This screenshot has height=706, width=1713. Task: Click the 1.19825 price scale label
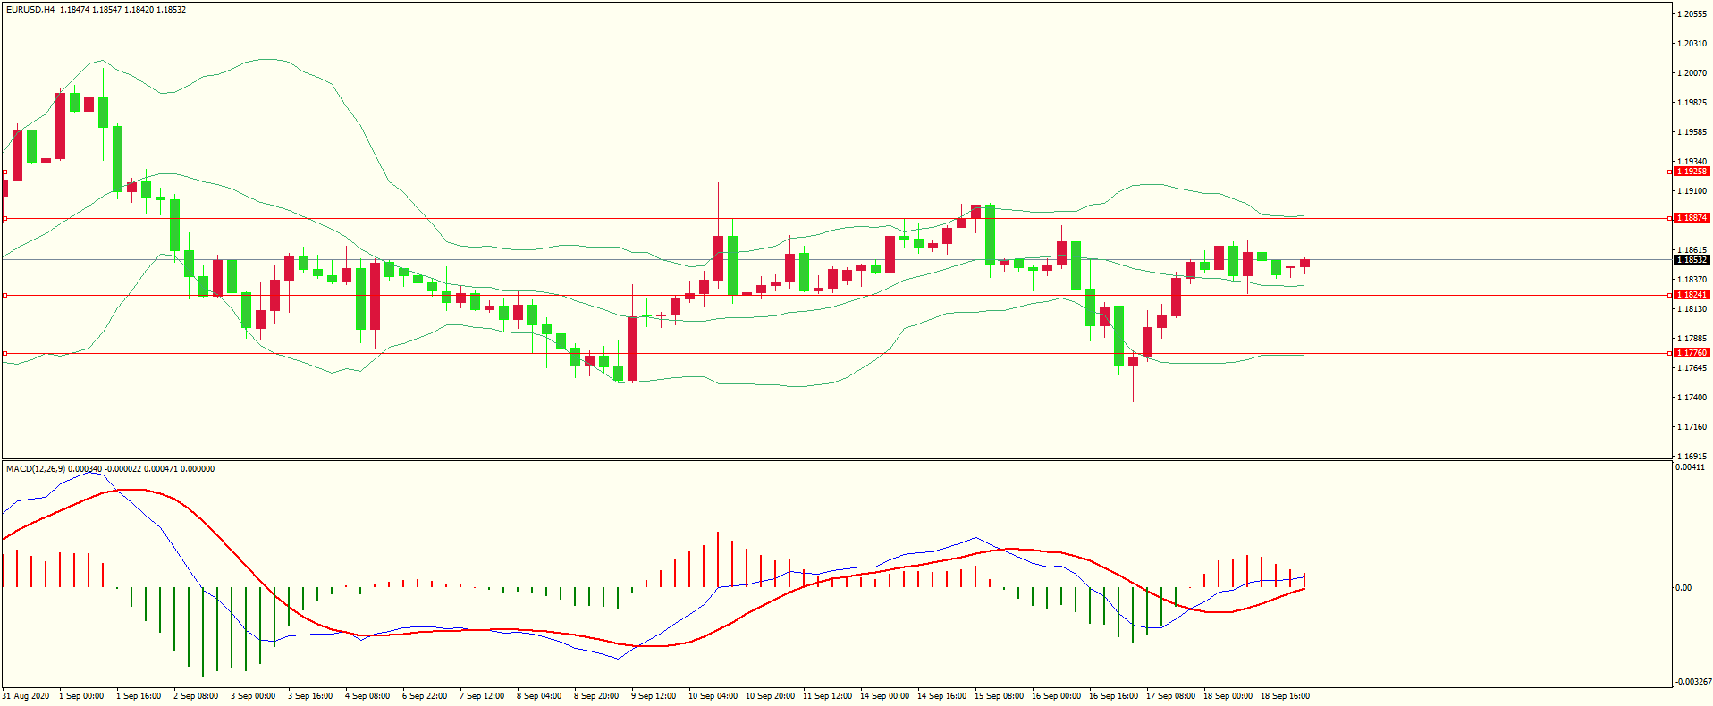[x=1692, y=103]
